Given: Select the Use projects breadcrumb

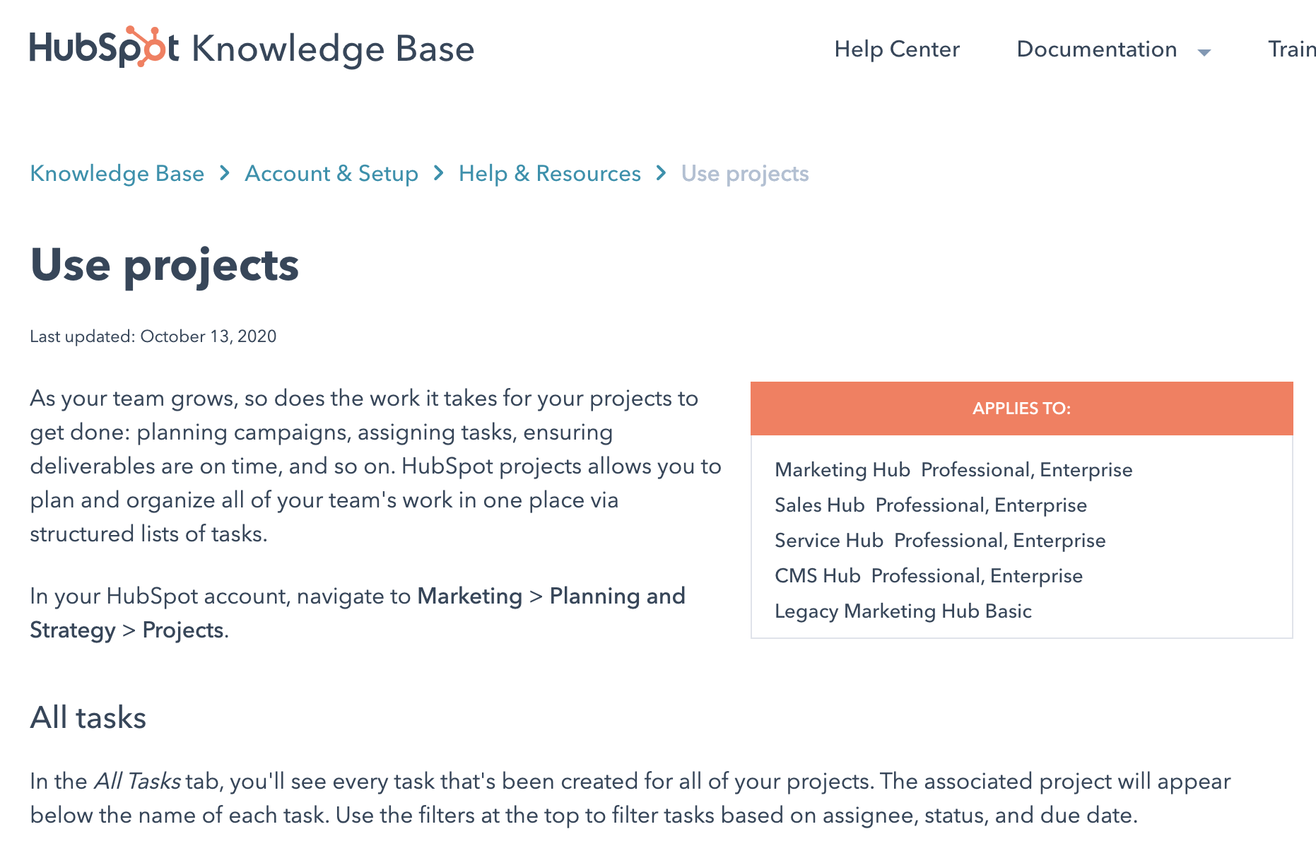Looking at the screenshot, I should pos(744,173).
